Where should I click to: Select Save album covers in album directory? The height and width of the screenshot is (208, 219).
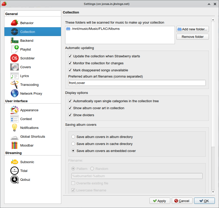click(73, 137)
